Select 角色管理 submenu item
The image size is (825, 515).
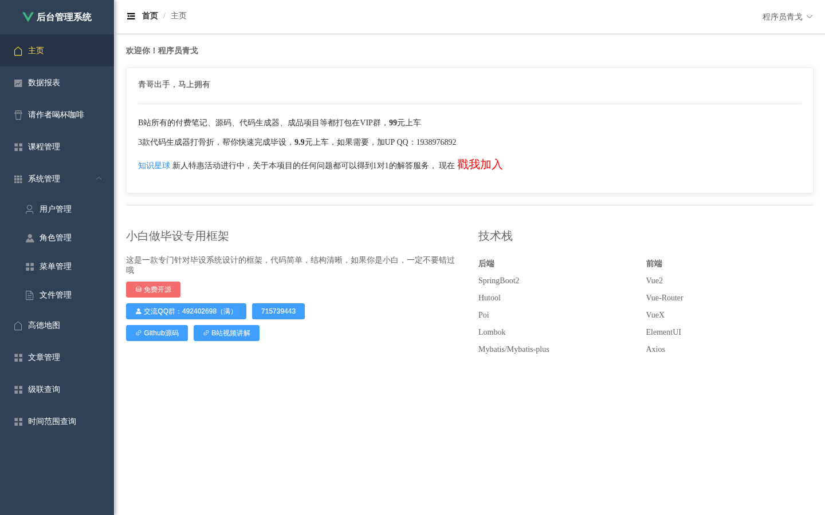[x=57, y=237]
